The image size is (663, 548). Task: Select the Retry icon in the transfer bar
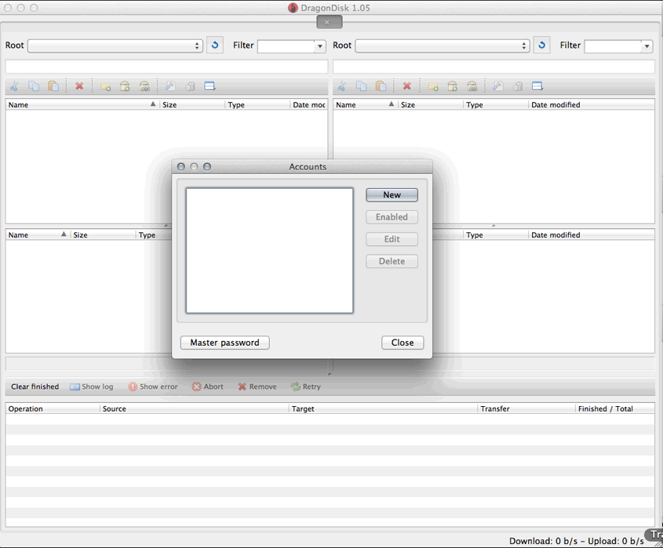pyautogui.click(x=294, y=387)
